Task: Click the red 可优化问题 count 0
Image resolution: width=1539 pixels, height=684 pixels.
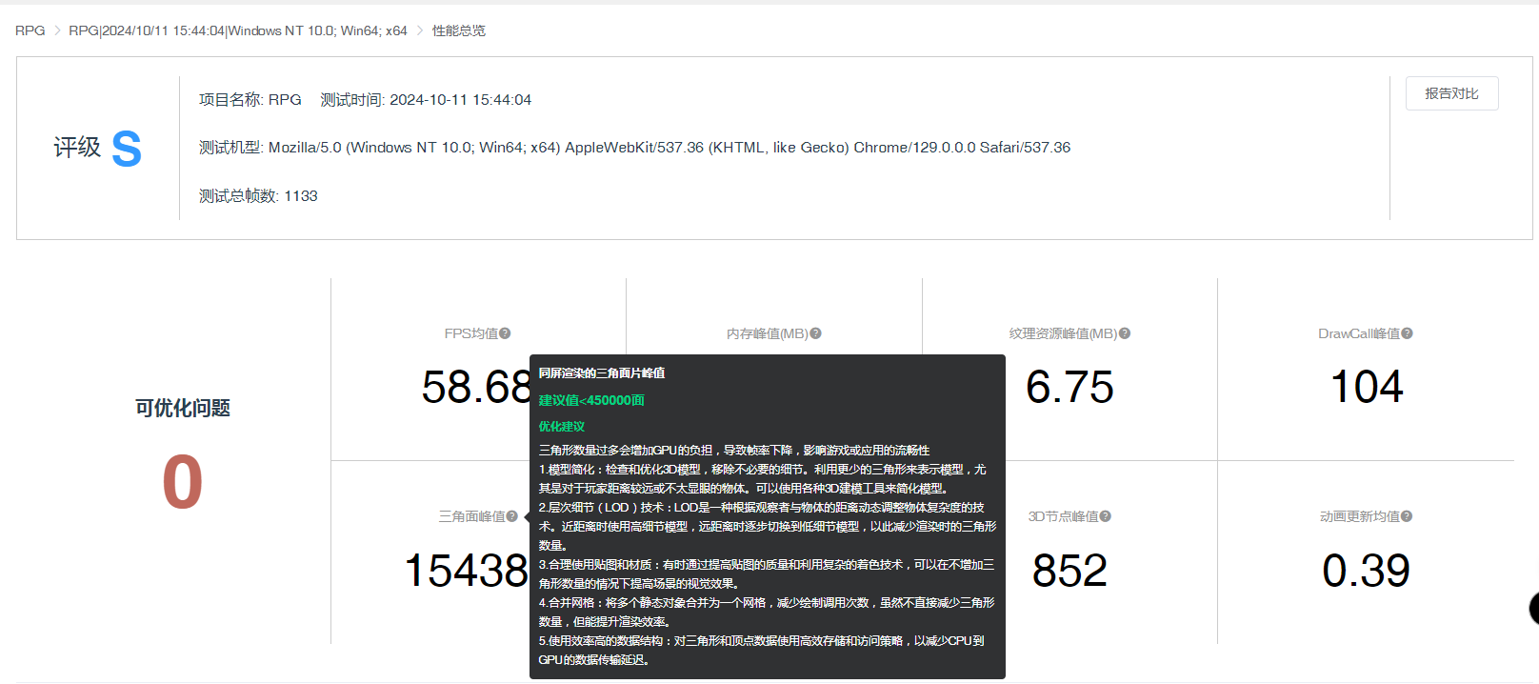Action: point(182,482)
